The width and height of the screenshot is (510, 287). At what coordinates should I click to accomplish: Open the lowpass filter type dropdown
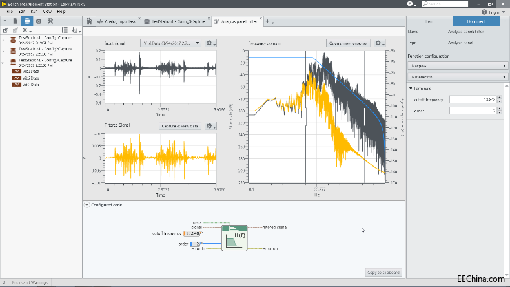[457, 66]
